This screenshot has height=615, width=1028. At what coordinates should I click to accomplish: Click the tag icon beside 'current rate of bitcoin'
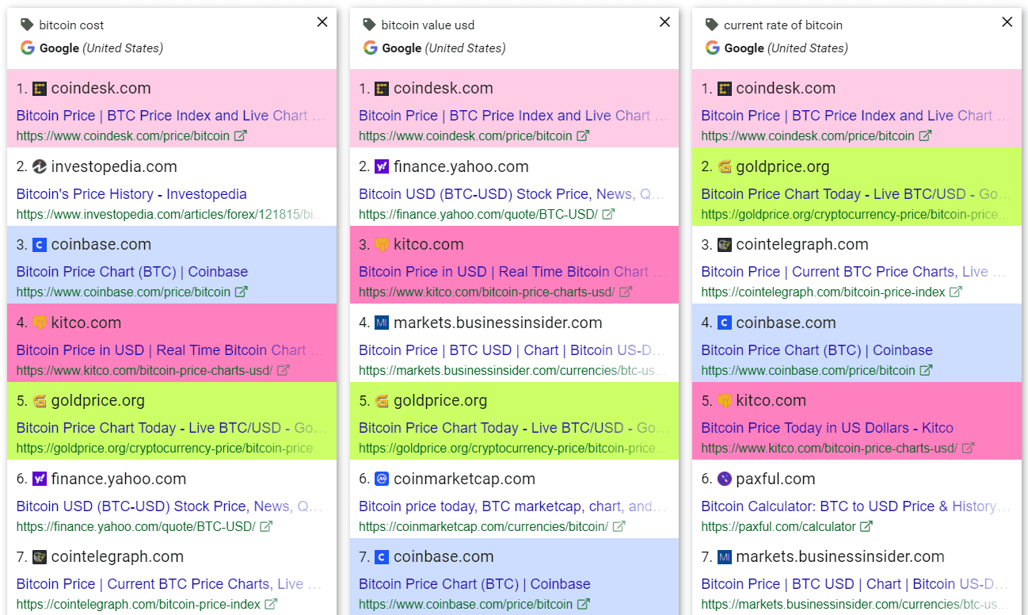[x=712, y=25]
